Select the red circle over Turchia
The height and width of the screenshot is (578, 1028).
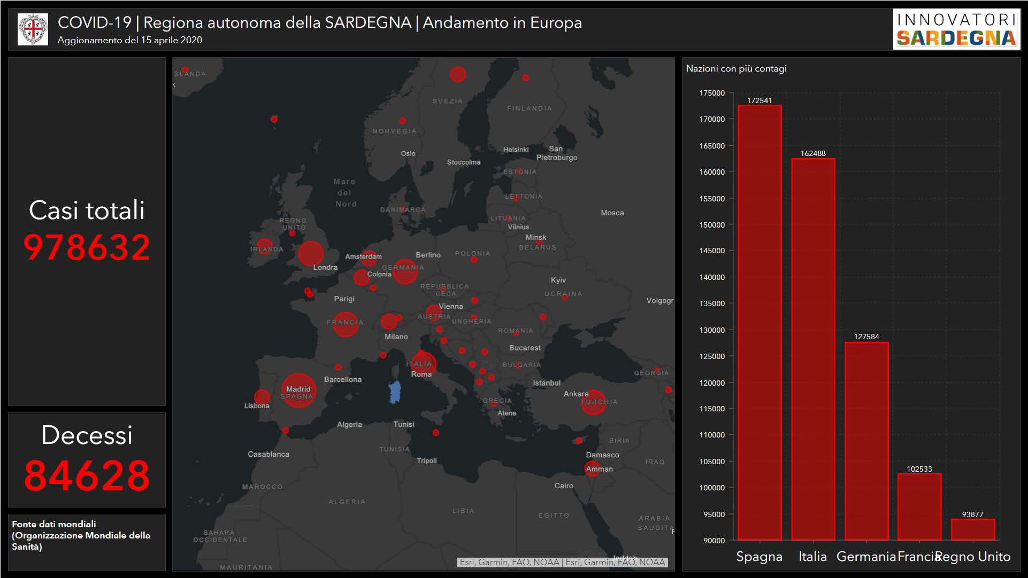[593, 402]
